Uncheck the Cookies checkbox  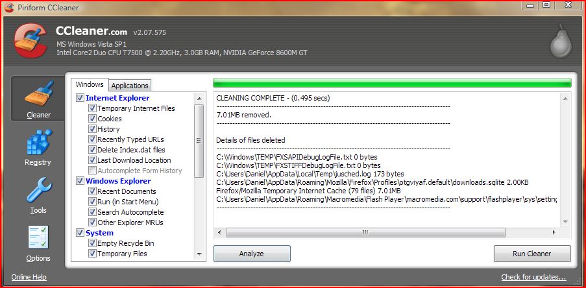[92, 119]
